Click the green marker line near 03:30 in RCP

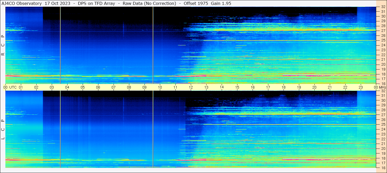pyautogui.click(x=60, y=45)
